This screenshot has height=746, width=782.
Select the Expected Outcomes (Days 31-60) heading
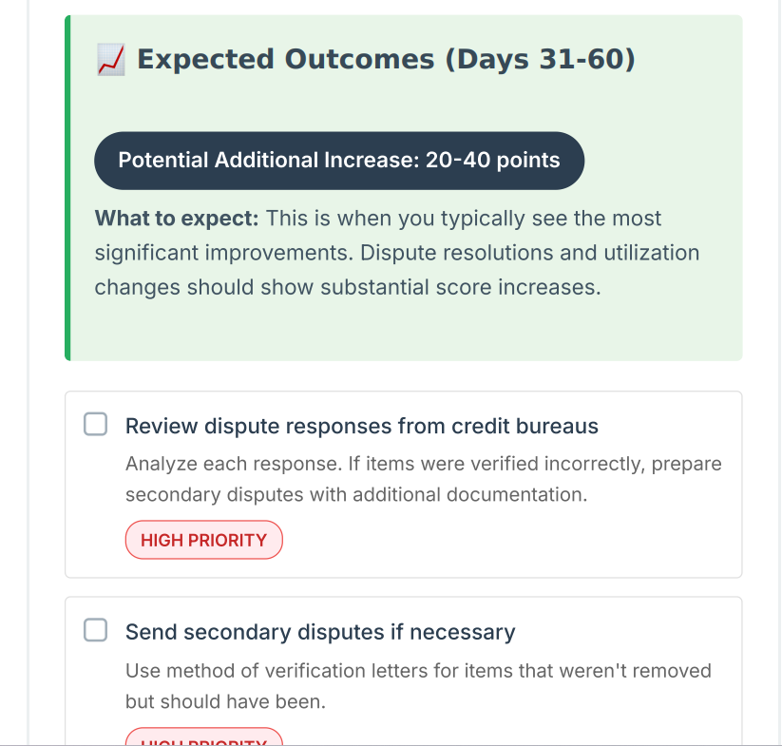click(386, 60)
